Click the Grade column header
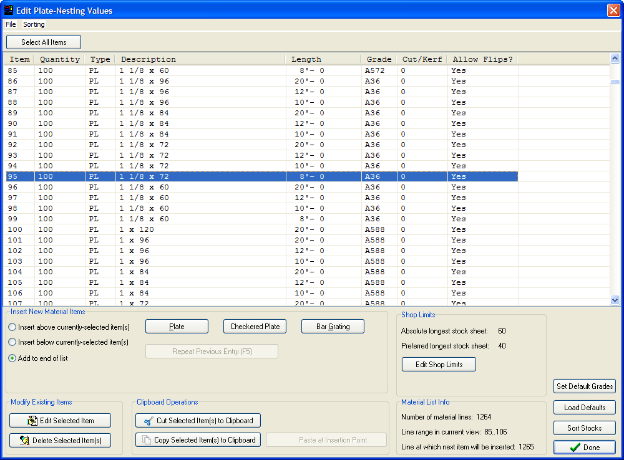The image size is (624, 460). pyautogui.click(x=379, y=59)
